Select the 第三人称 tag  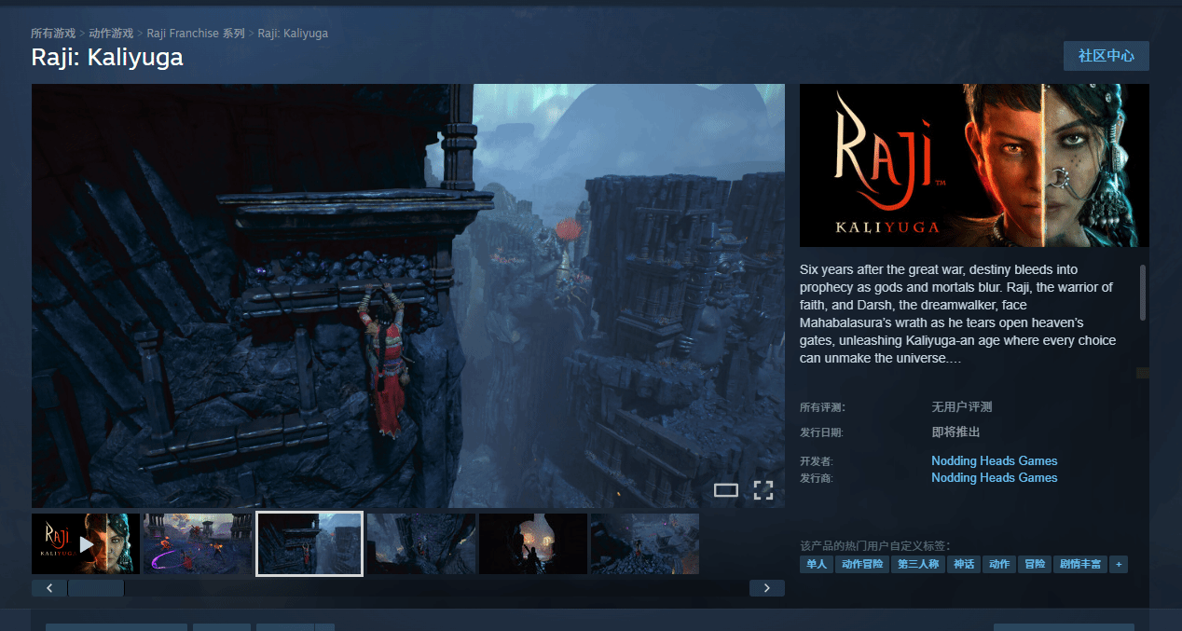tap(917, 564)
